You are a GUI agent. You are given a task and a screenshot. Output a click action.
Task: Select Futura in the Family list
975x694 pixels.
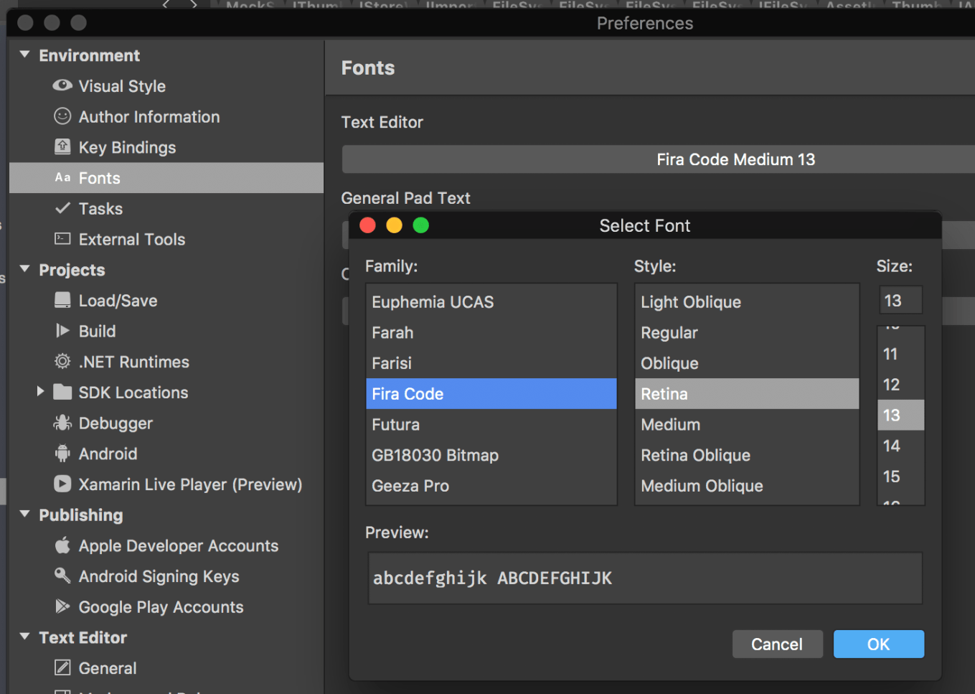tap(395, 425)
